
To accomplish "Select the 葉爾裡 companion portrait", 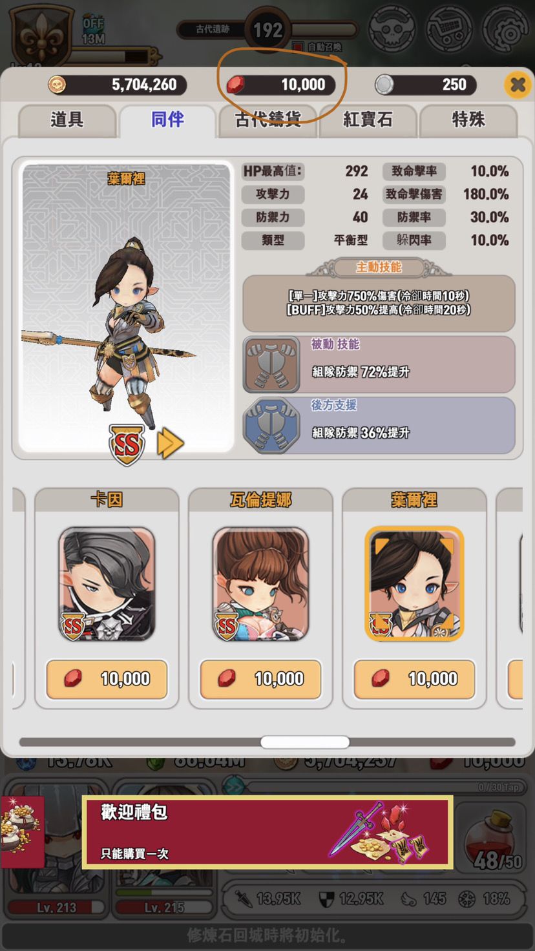I will [414, 584].
